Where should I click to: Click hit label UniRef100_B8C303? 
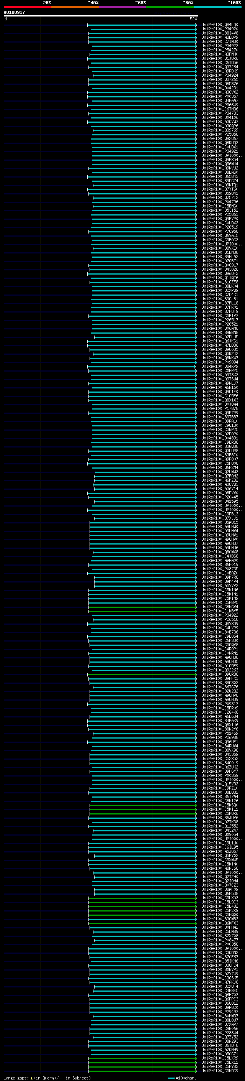coord(220,683)
